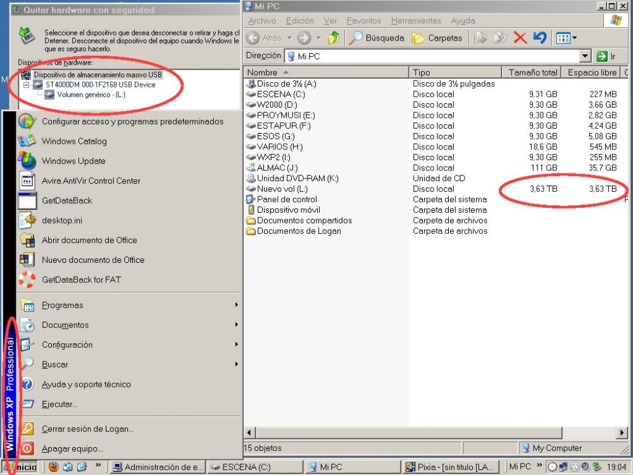Open the Búsqueda search tool
The height and width of the screenshot is (475, 633).
click(376, 38)
